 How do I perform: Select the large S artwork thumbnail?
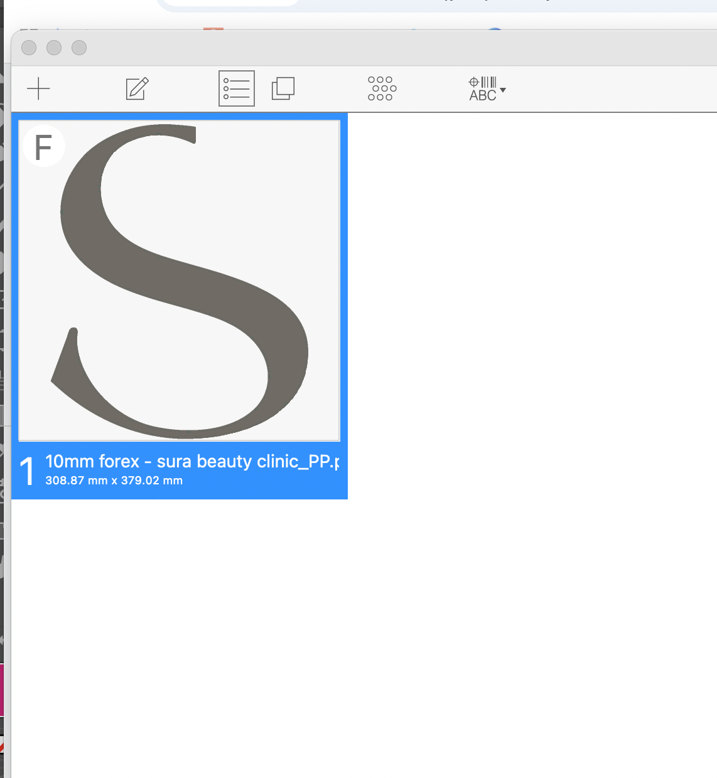180,280
